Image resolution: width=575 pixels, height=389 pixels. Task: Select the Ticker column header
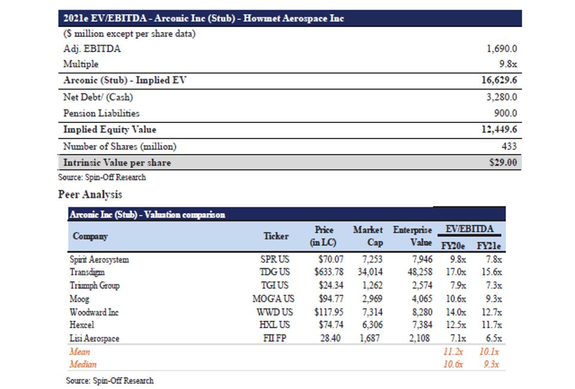tap(276, 236)
